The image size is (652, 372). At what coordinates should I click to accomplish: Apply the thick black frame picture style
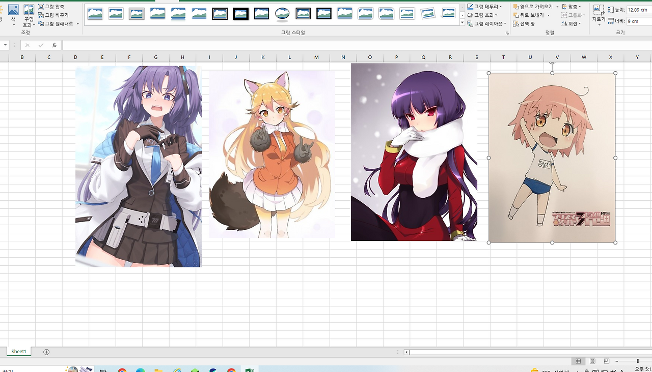(240, 14)
